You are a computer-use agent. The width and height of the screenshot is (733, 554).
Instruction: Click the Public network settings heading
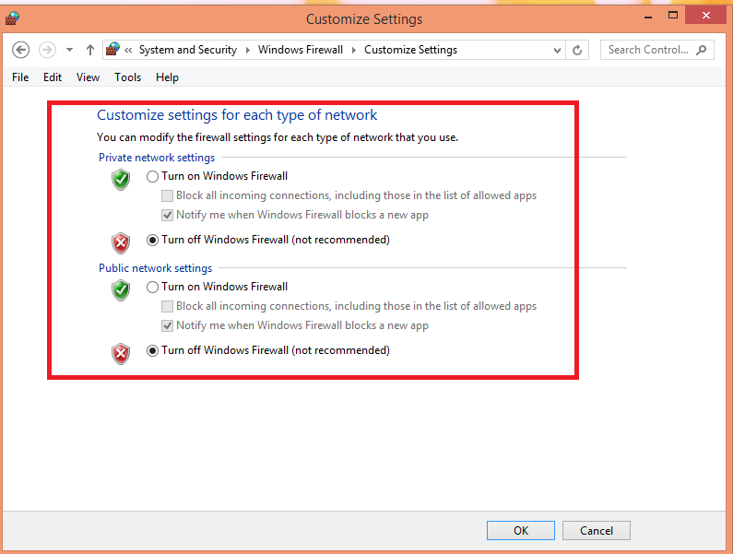pyautogui.click(x=155, y=268)
